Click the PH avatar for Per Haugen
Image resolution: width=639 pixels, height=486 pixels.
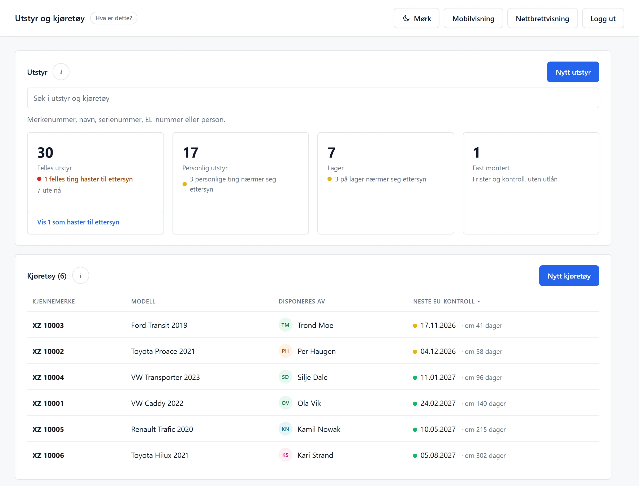(285, 351)
